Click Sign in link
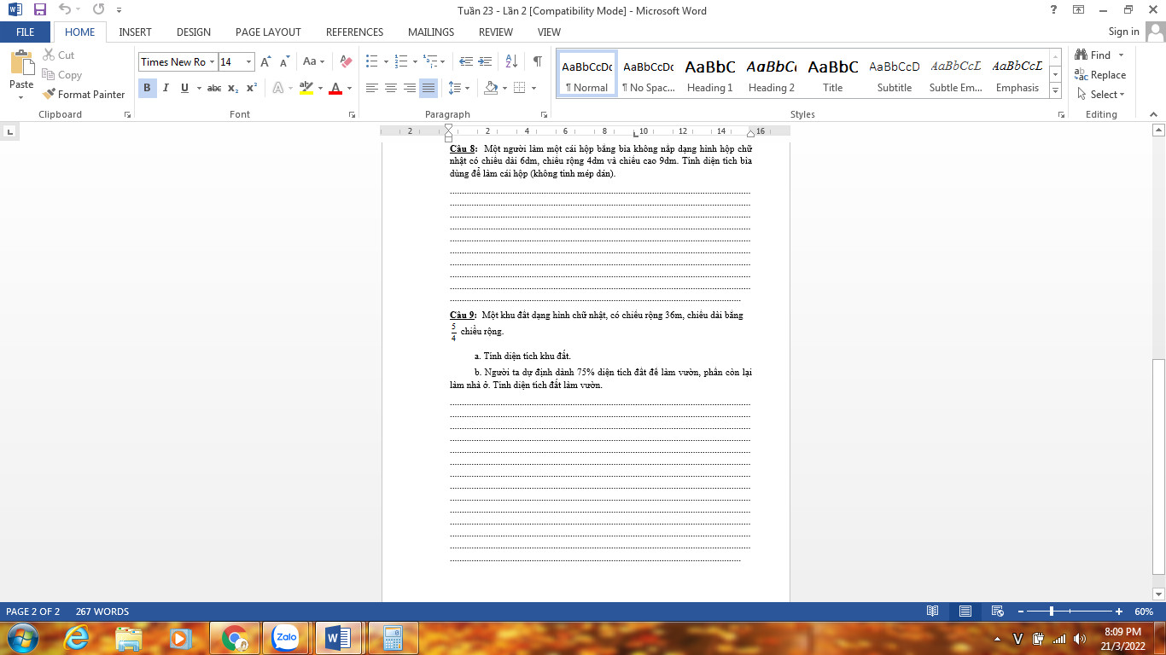Screen dimensions: 1166x655 pos(1123,32)
